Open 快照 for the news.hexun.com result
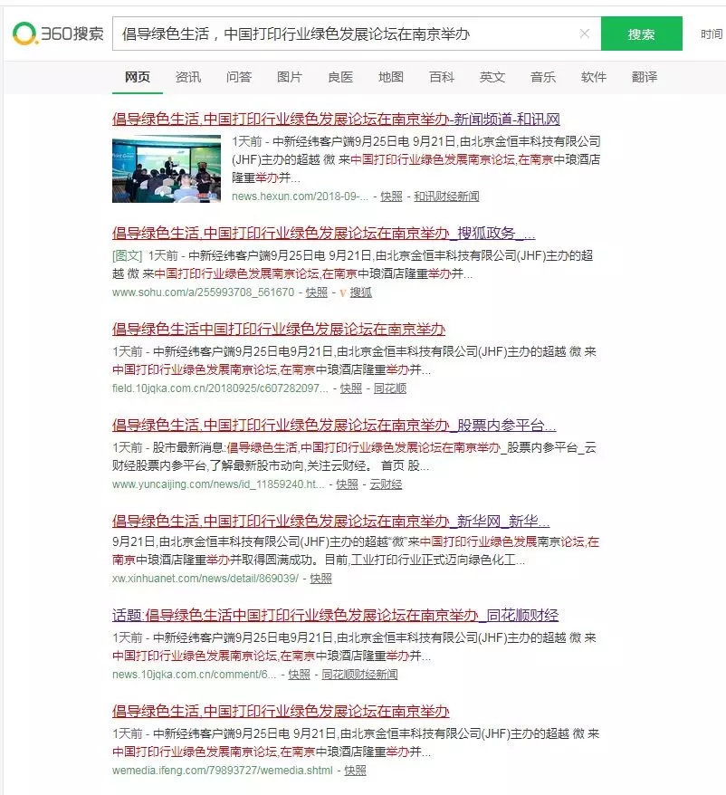Image resolution: width=726 pixels, height=795 pixels. 391,196
